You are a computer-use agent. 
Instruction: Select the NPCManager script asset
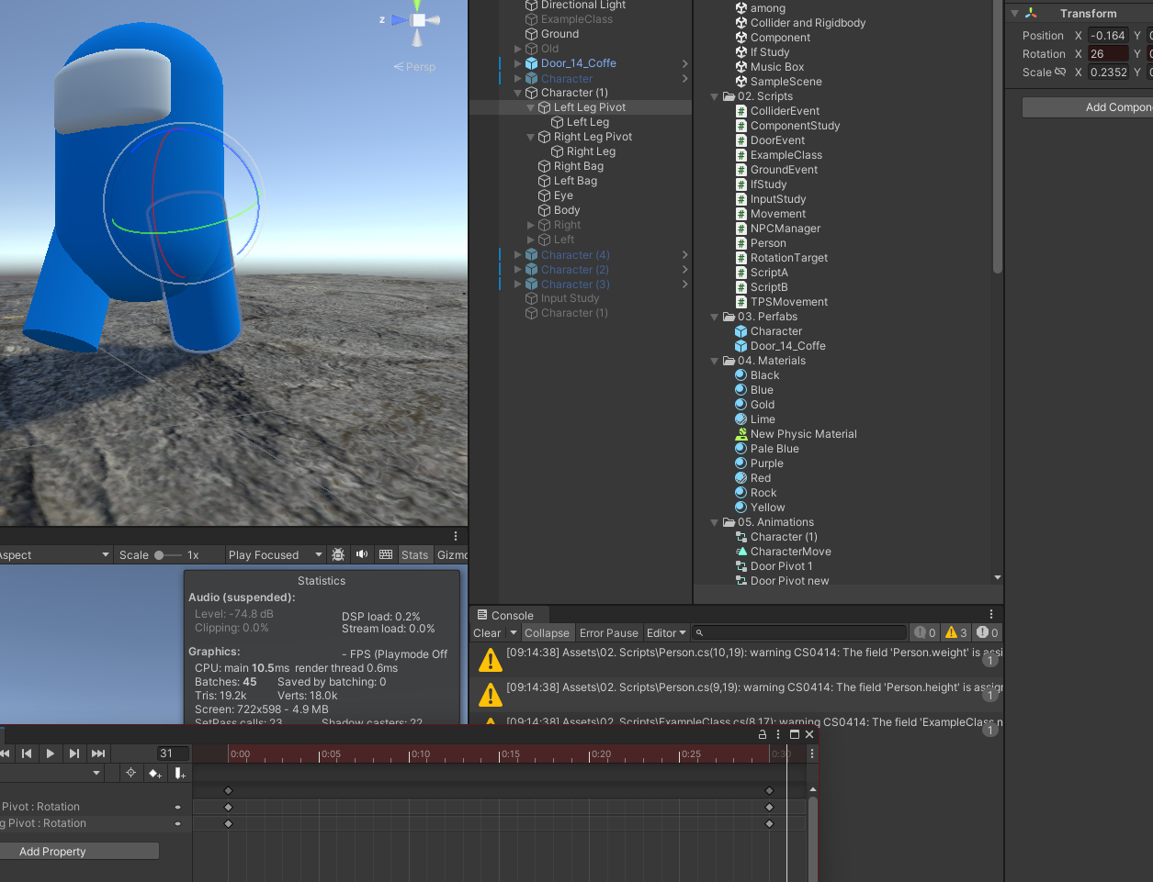pos(786,229)
